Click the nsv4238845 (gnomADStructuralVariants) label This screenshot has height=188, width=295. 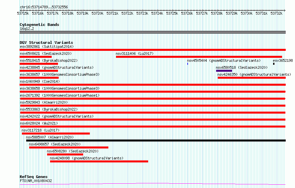click(57, 67)
